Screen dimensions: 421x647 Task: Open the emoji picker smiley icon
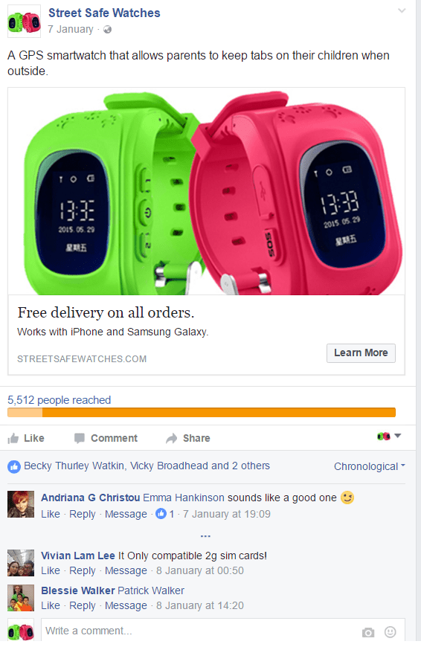pyautogui.click(x=390, y=631)
